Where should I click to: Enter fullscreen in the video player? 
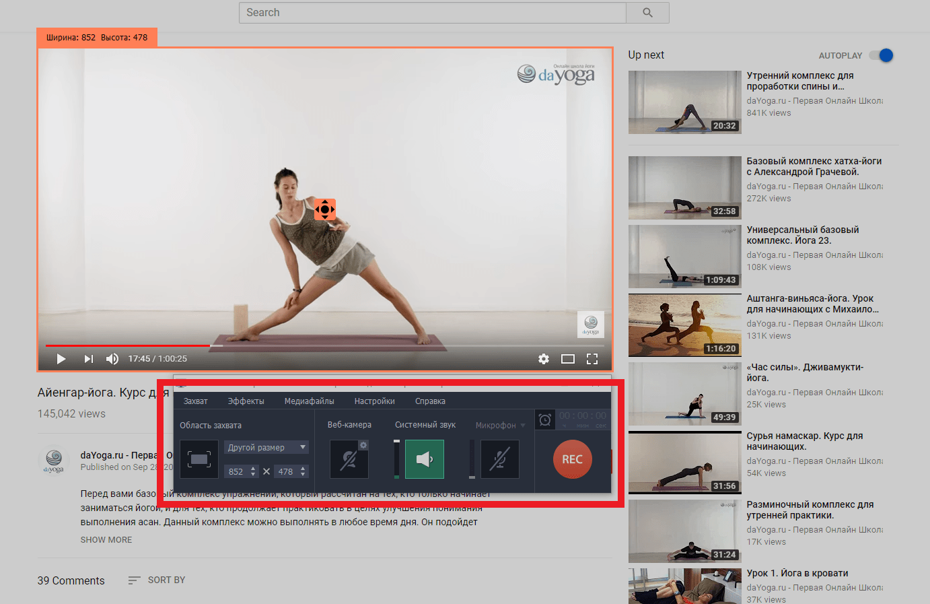coord(592,359)
